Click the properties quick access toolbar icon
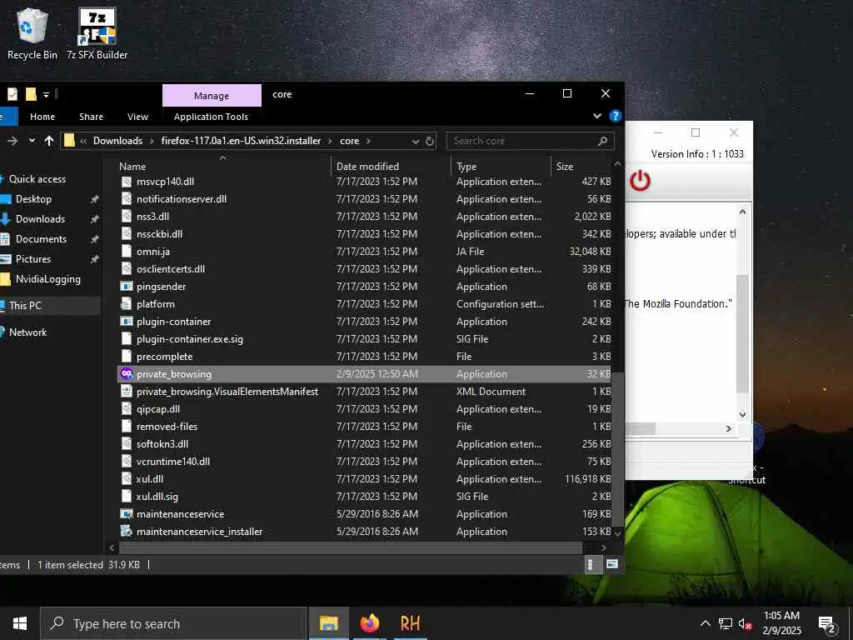Screen dimensions: 853x640 pyautogui.click(x=12, y=95)
